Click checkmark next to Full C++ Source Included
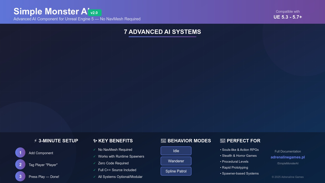 (94, 170)
